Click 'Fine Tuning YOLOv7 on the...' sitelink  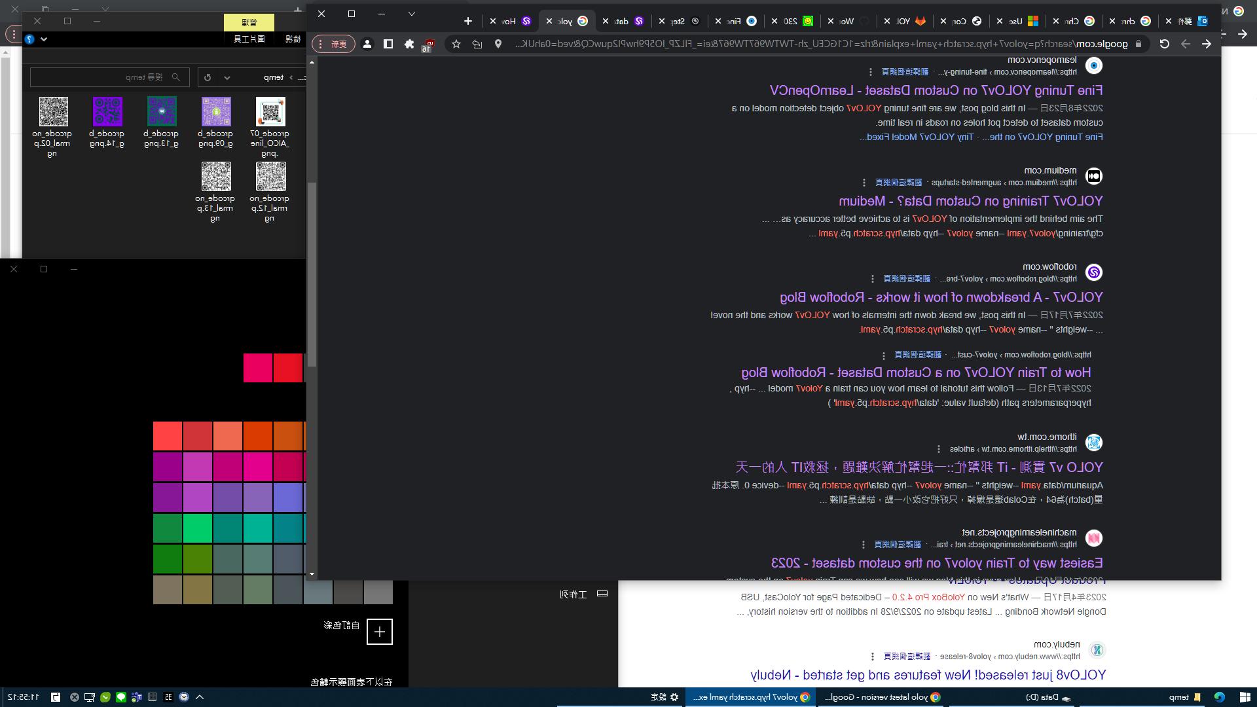(1042, 137)
